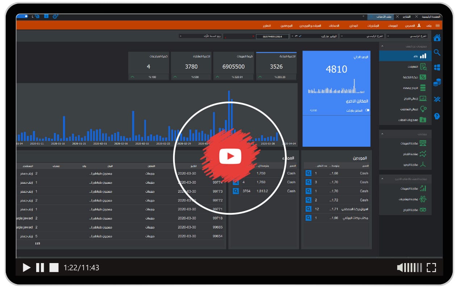
Task: Open the ربع السنة الأول period dropdown
Action: [200, 36]
